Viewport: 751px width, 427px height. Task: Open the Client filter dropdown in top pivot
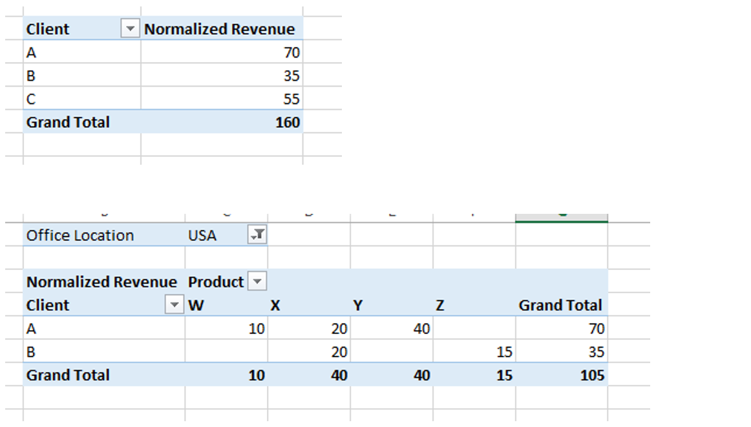pyautogui.click(x=131, y=28)
